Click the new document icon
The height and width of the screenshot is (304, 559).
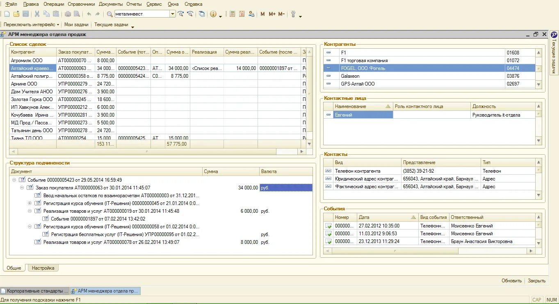7,14
